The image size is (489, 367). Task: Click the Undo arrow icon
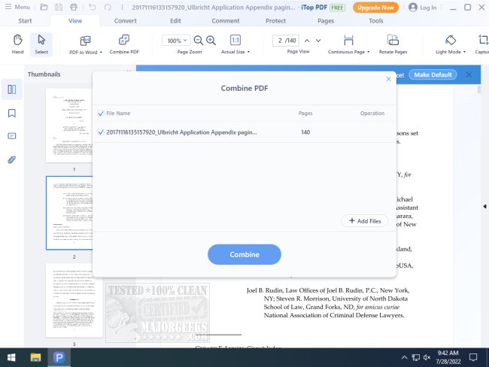pos(93,7)
